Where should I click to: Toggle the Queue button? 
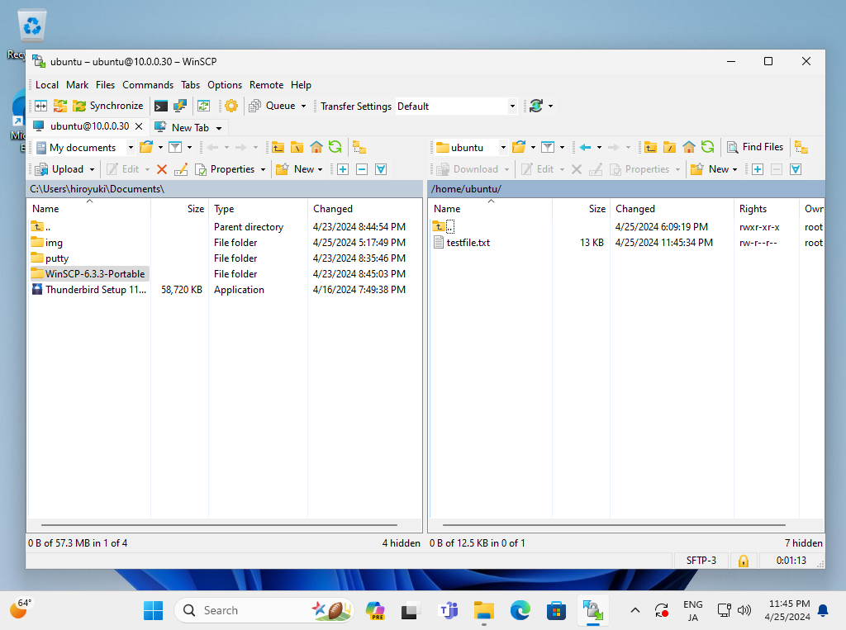tap(273, 106)
